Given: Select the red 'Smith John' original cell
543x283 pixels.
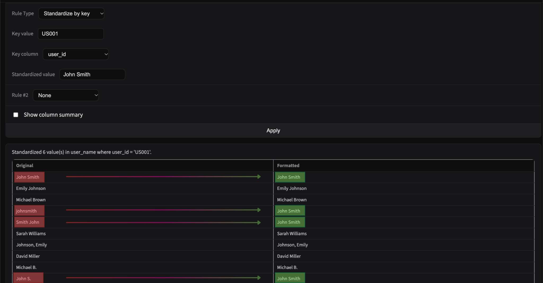Looking at the screenshot, I should (29, 222).
